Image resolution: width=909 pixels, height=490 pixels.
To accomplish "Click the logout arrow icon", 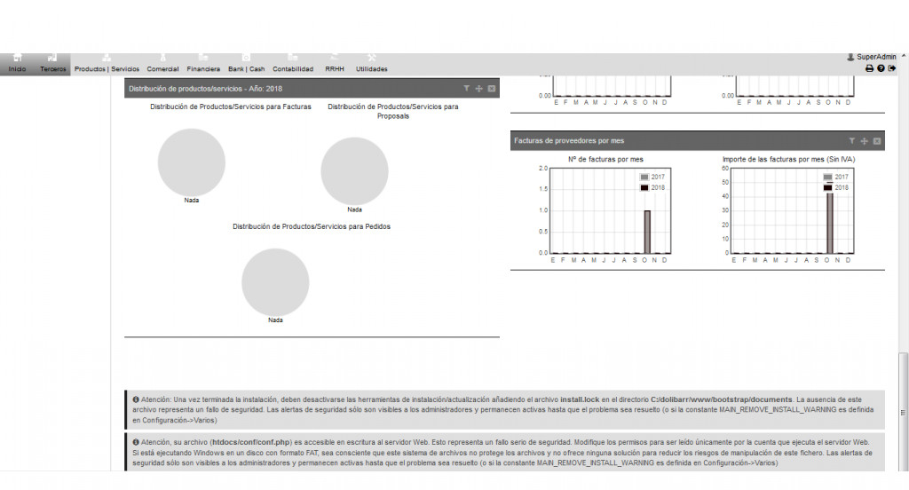I will (x=892, y=68).
